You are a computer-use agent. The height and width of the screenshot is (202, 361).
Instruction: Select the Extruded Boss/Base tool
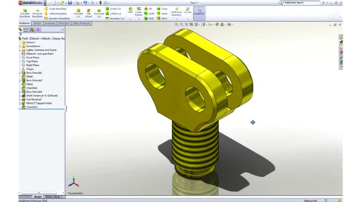[x=25, y=13]
